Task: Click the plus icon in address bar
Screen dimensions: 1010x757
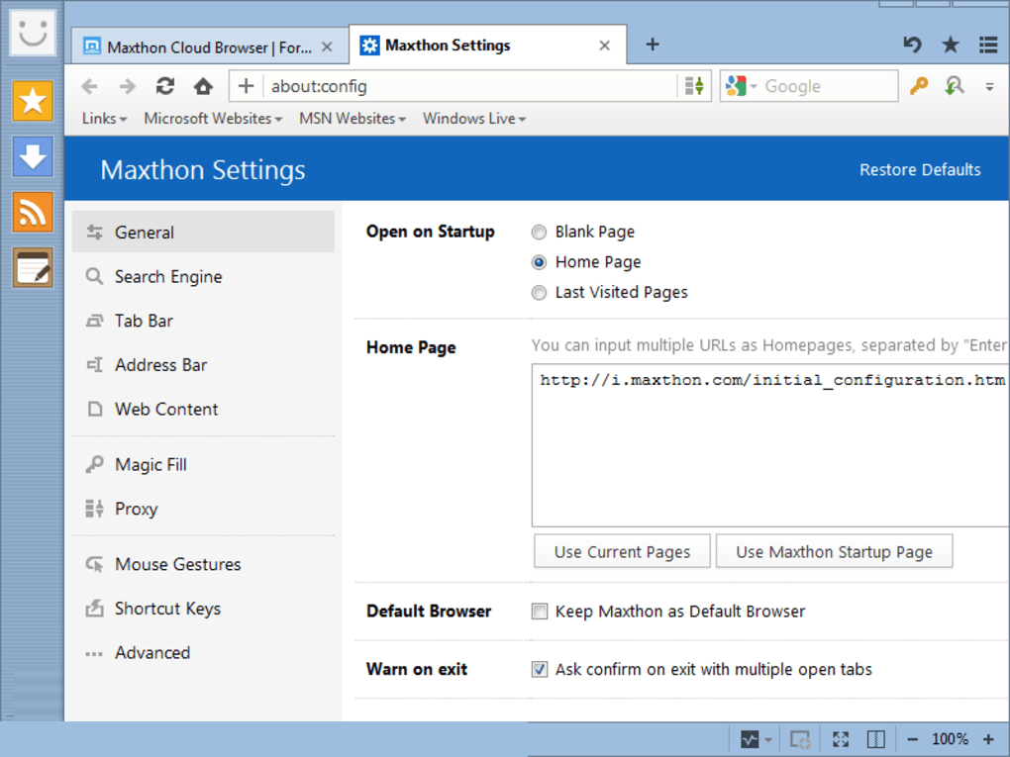Action: (246, 86)
